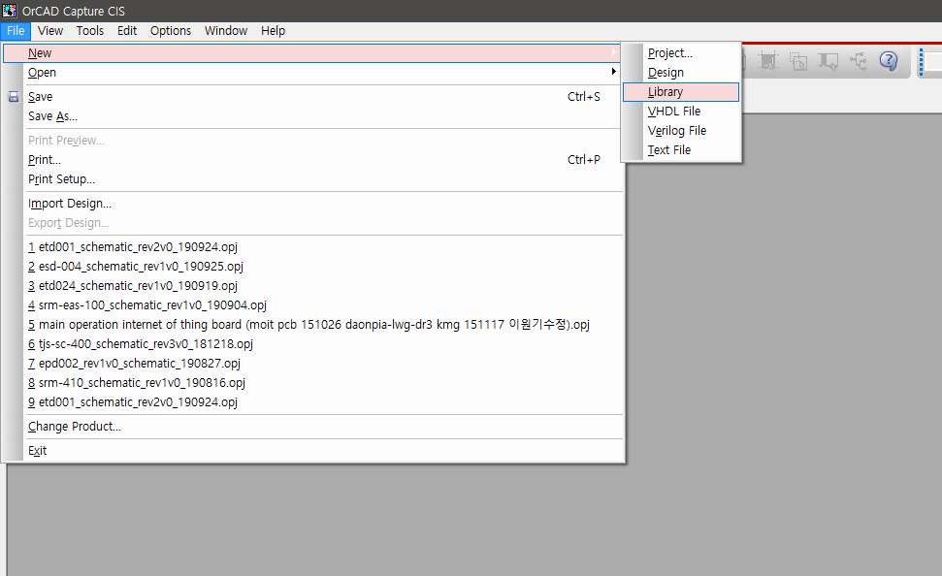Click the floppy disk icon beside Save

click(14, 97)
